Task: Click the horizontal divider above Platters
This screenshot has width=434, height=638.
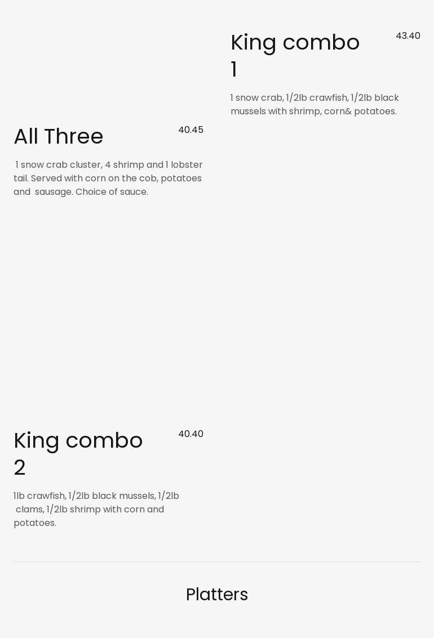Action: tap(217, 561)
